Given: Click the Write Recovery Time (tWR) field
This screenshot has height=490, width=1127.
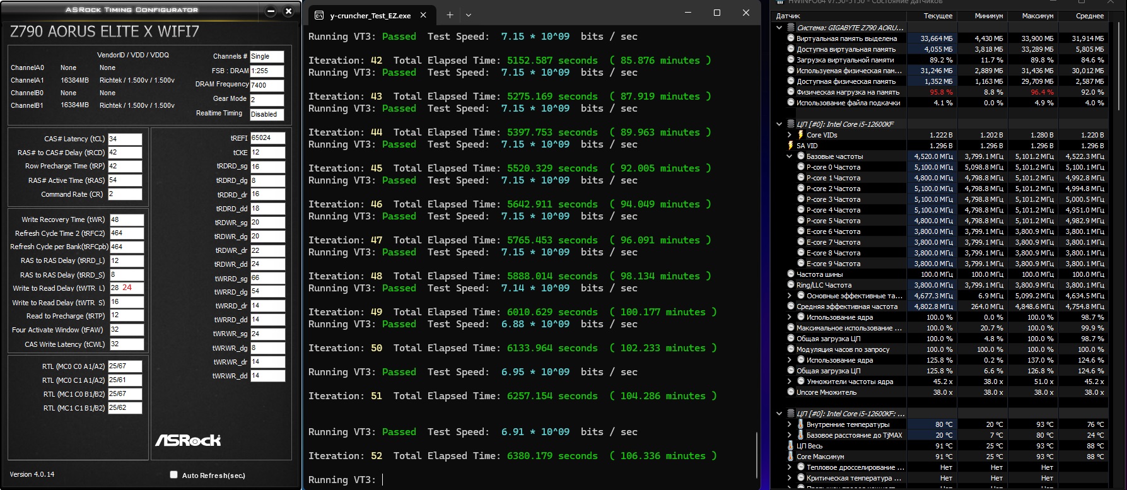Looking at the screenshot, I should 127,220.
